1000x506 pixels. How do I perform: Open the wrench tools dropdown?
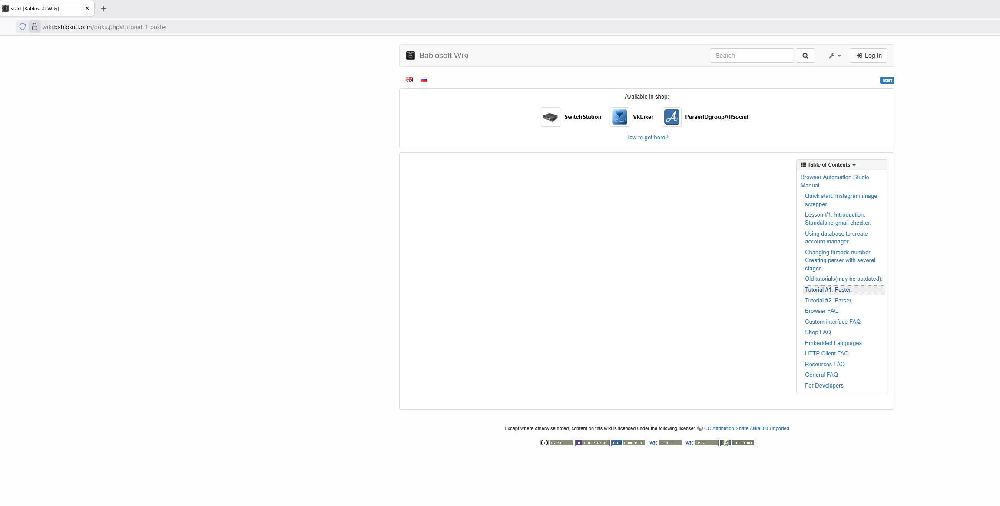point(834,56)
